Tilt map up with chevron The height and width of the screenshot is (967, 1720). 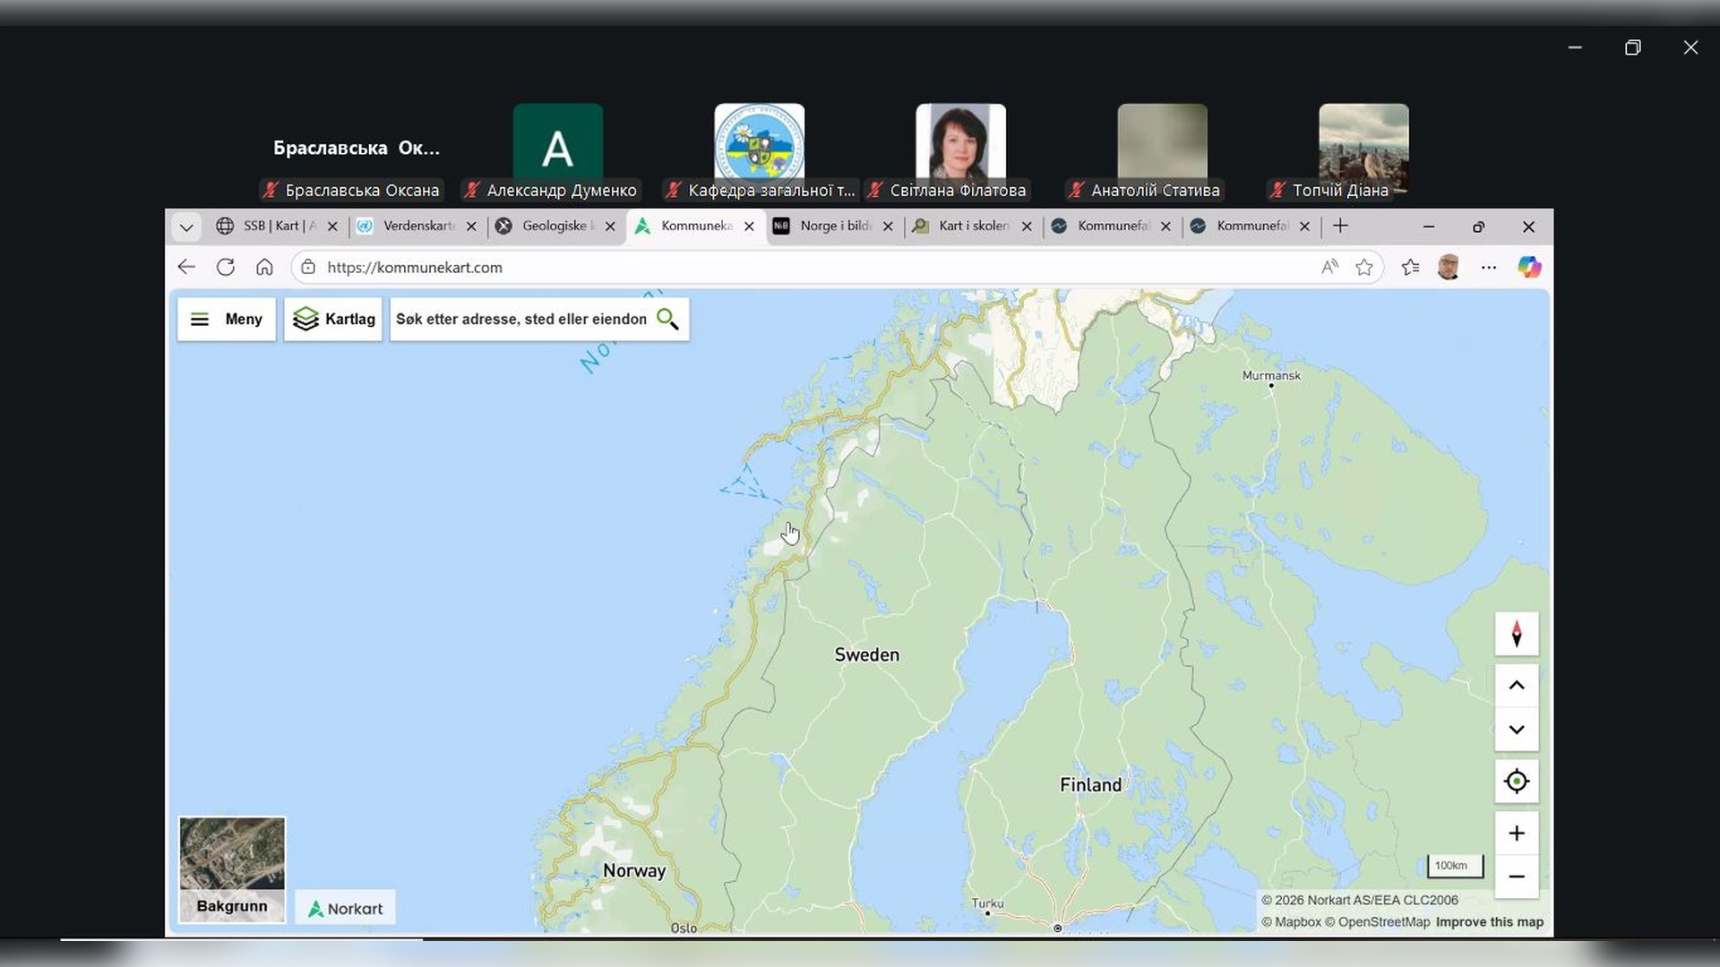(1516, 685)
